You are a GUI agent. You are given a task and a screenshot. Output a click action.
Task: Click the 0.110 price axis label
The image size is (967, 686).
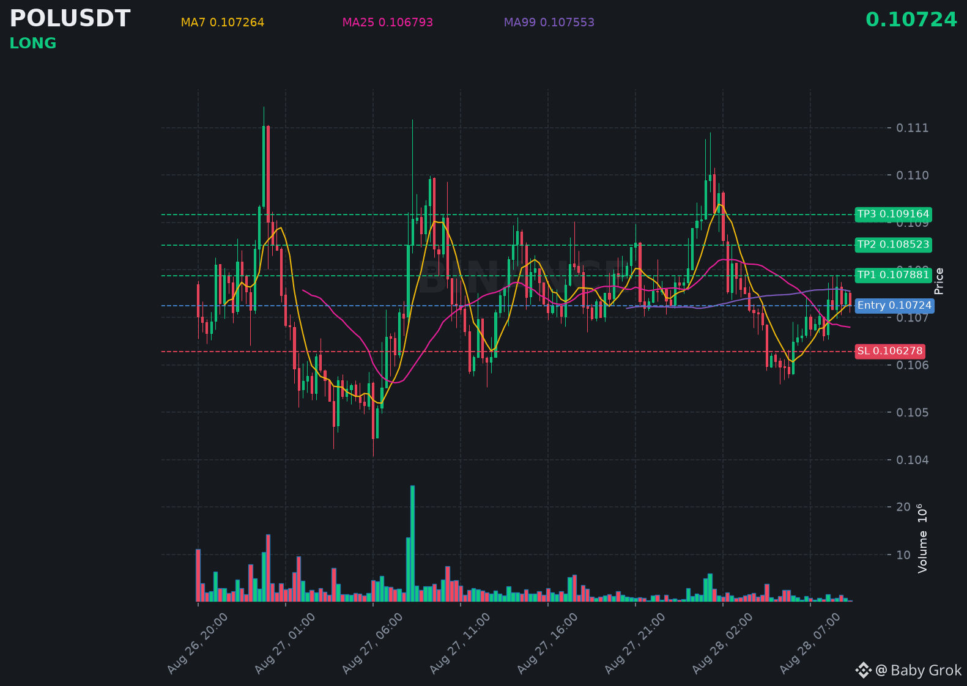pyautogui.click(x=912, y=175)
